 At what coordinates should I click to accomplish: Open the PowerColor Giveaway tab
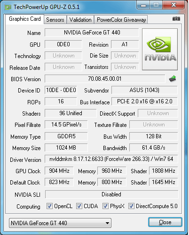click(x=121, y=20)
